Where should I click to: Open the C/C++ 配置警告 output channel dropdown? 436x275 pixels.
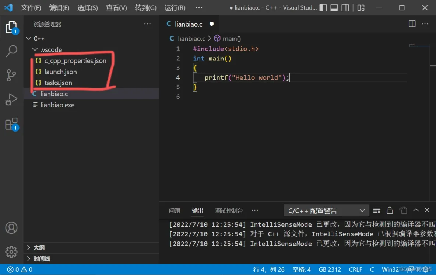326,211
